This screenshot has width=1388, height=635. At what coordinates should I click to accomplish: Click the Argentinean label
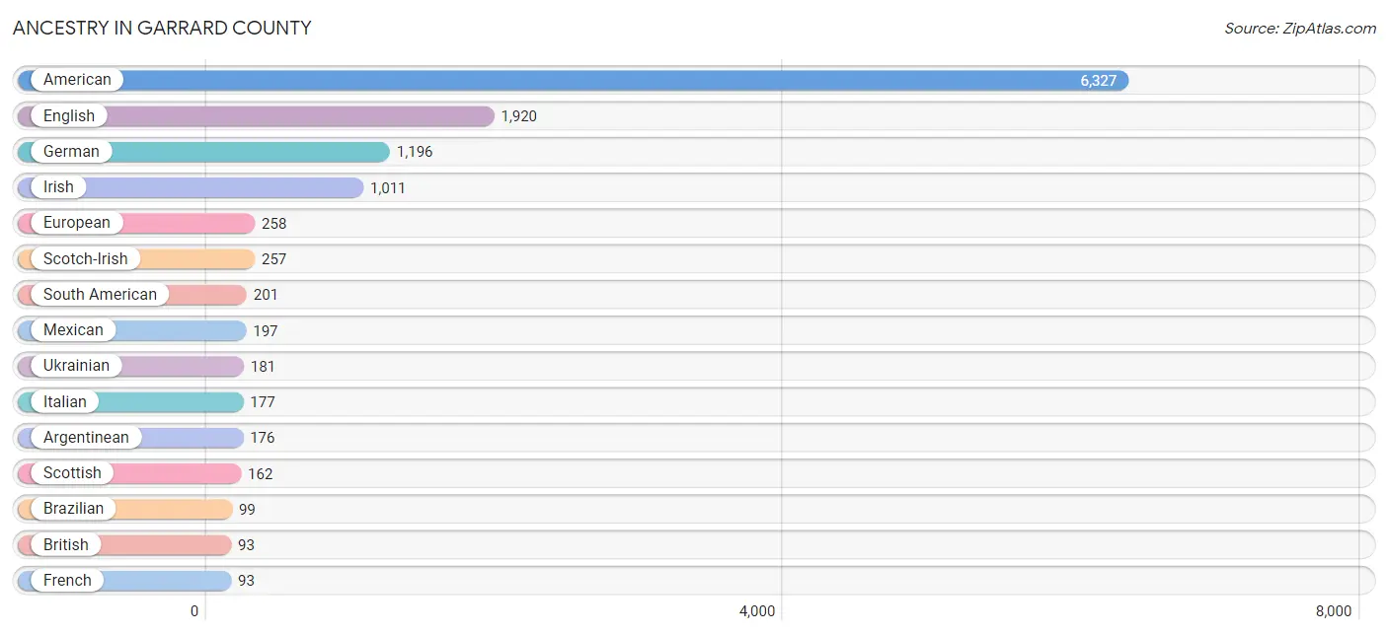[x=86, y=438]
